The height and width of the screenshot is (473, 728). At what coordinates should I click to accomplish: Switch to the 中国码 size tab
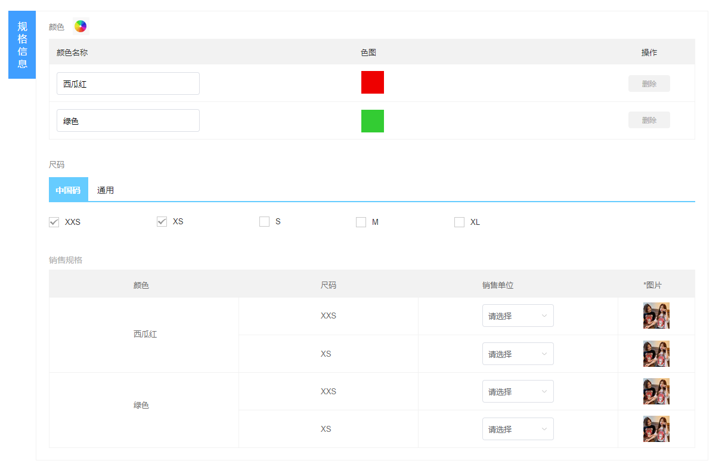point(68,190)
